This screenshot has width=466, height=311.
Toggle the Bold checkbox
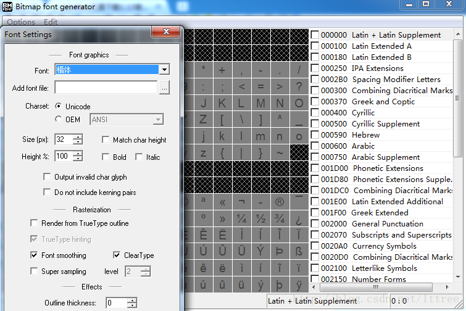106,157
